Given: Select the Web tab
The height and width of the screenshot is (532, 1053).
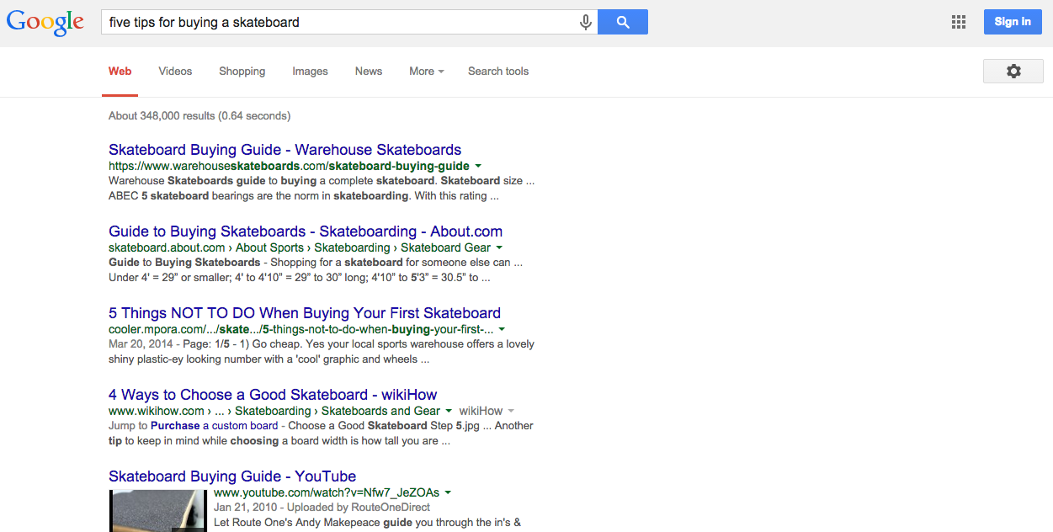Looking at the screenshot, I should click(x=120, y=72).
